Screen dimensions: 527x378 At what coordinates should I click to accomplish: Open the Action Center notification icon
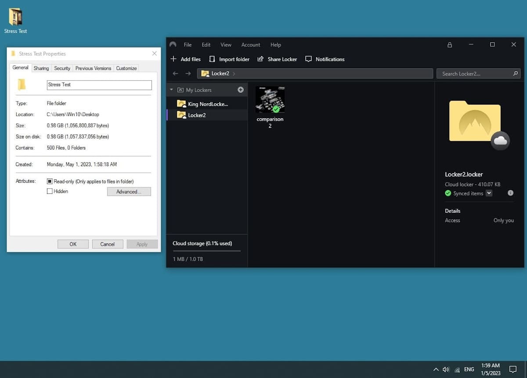(x=513, y=369)
